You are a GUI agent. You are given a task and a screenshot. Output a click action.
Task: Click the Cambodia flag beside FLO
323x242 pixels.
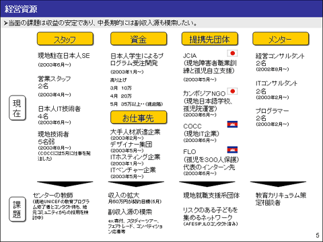click(x=232, y=150)
